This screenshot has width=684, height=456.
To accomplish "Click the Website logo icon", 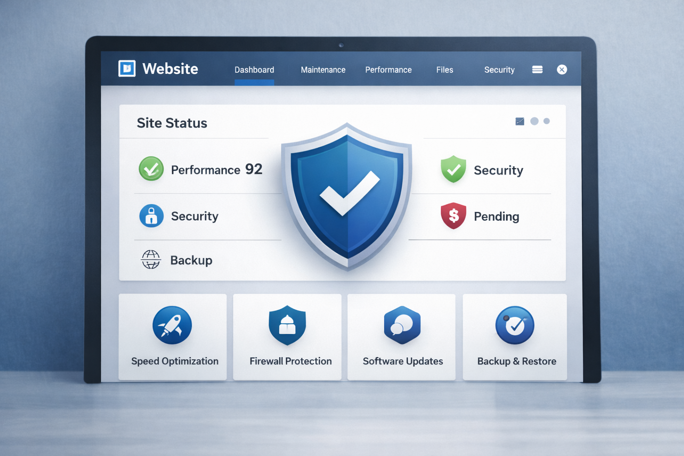I will [x=127, y=69].
